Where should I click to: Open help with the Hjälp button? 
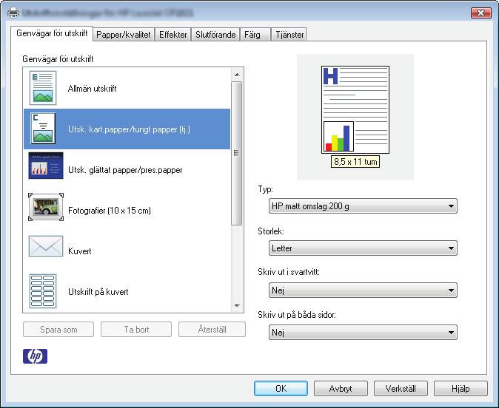pyautogui.click(x=461, y=389)
